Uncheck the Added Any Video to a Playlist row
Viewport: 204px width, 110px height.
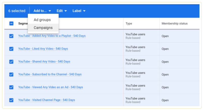[x=11, y=36]
